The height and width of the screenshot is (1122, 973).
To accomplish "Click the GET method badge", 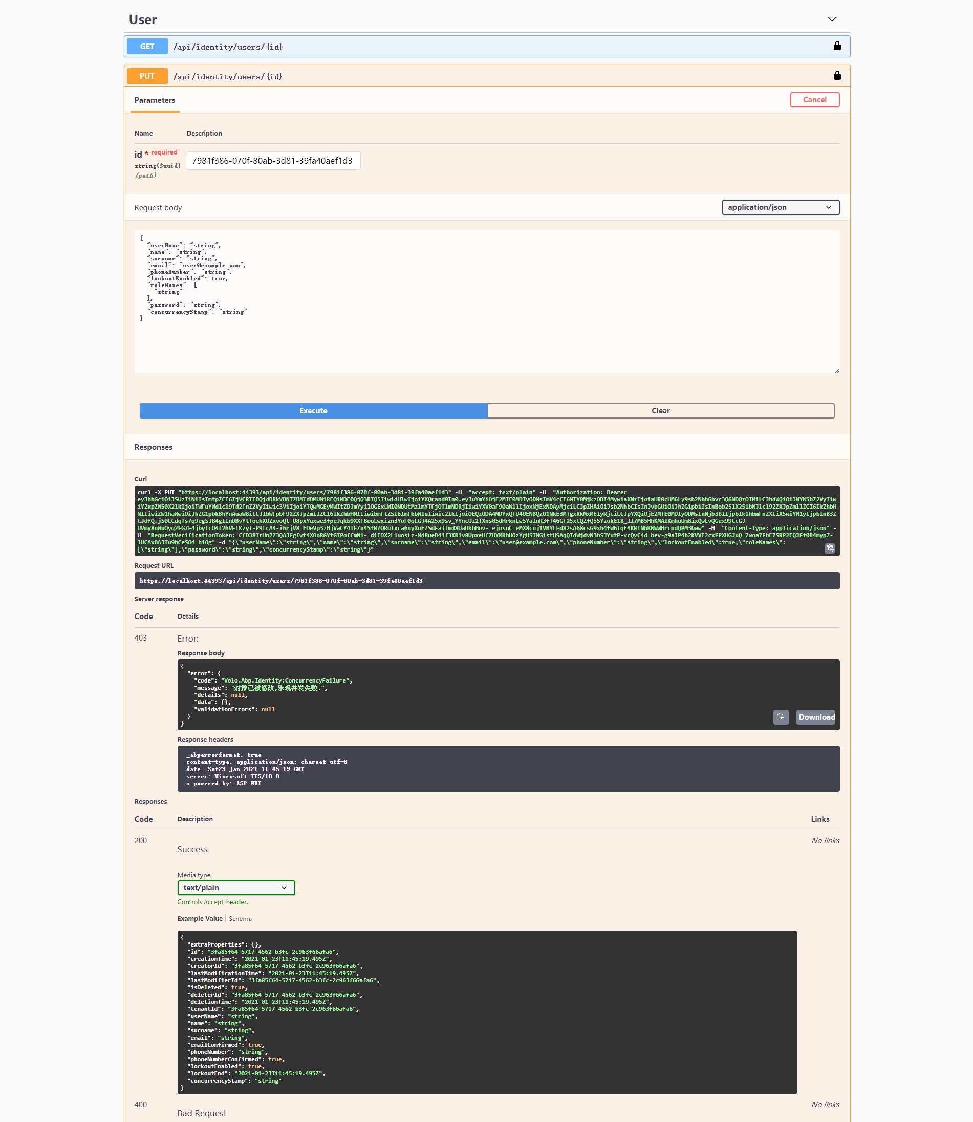I will pyautogui.click(x=146, y=46).
